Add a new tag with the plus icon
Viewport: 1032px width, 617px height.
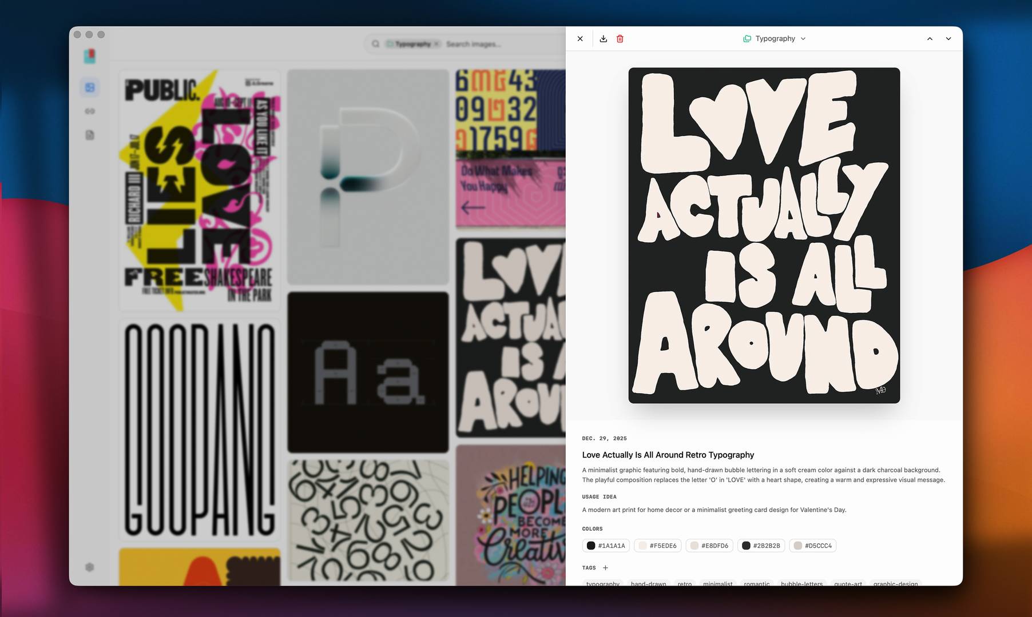coord(605,568)
